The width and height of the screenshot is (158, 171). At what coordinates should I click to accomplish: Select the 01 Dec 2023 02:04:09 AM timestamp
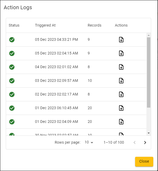[56, 122]
